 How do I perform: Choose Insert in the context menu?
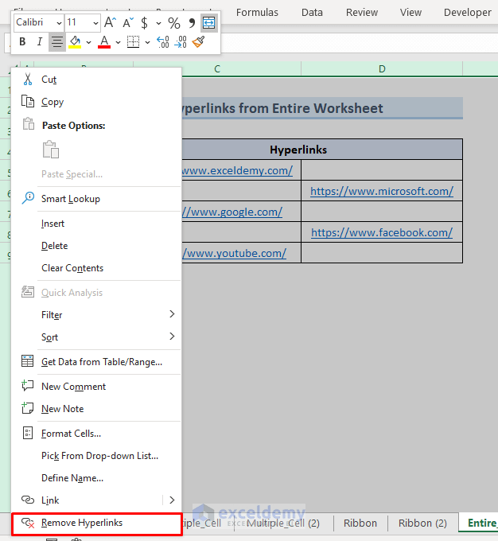(x=96, y=224)
